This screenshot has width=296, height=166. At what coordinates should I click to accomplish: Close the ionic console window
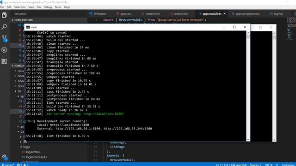point(245,27)
